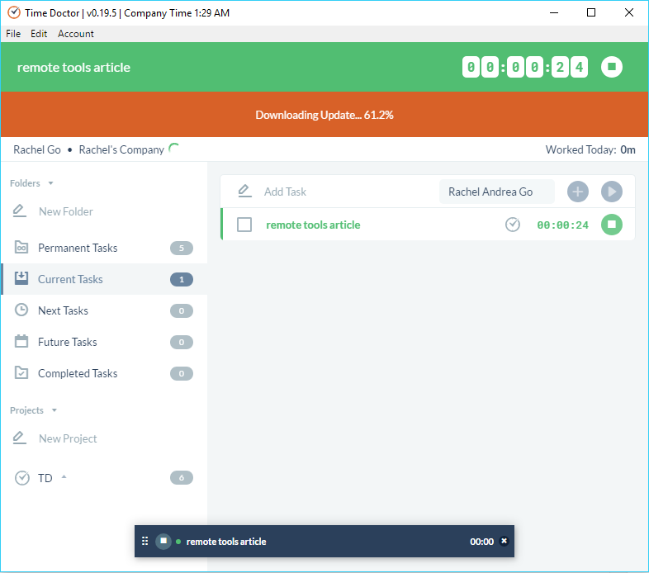Screen dimensions: 649x573
Task: Open the Edit menu
Action: pyautogui.click(x=39, y=34)
